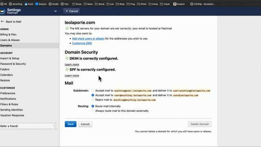
Task: Click the Domain Security heading
Action: coord(81,52)
